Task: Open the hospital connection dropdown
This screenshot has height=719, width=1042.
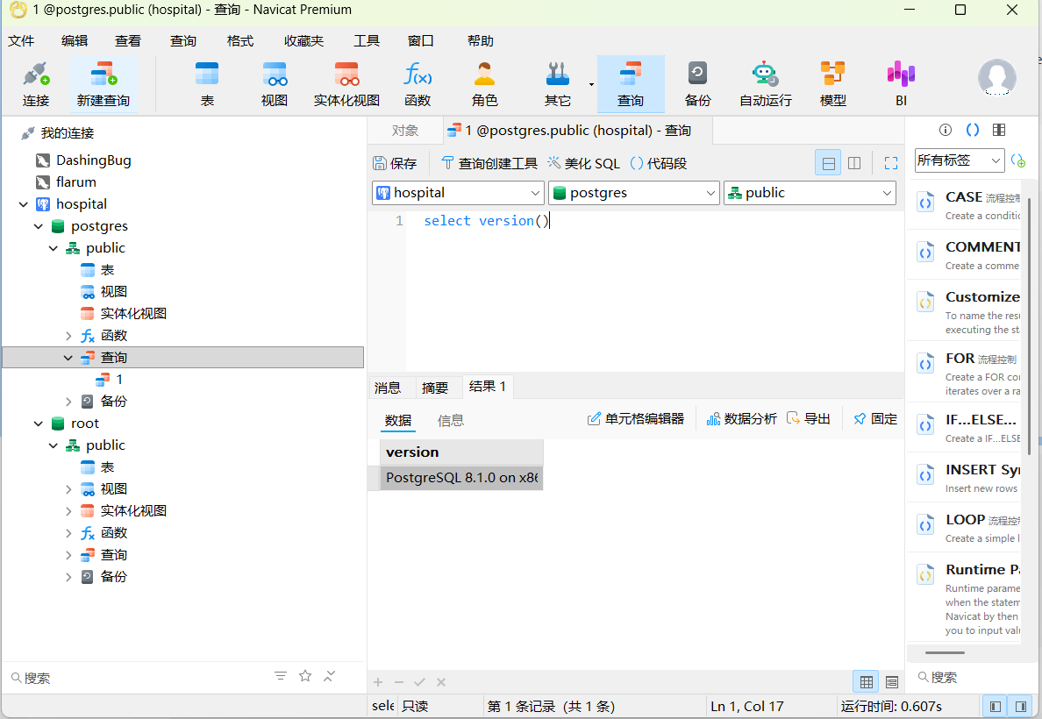Action: click(458, 193)
